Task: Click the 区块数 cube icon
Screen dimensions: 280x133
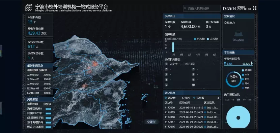Action: pyautogui.click(x=166, y=98)
